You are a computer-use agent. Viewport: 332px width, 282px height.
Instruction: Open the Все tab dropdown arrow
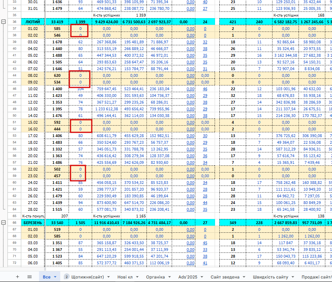(55, 277)
